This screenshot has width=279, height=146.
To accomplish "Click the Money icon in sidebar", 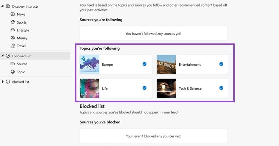I will click(x=13, y=38).
